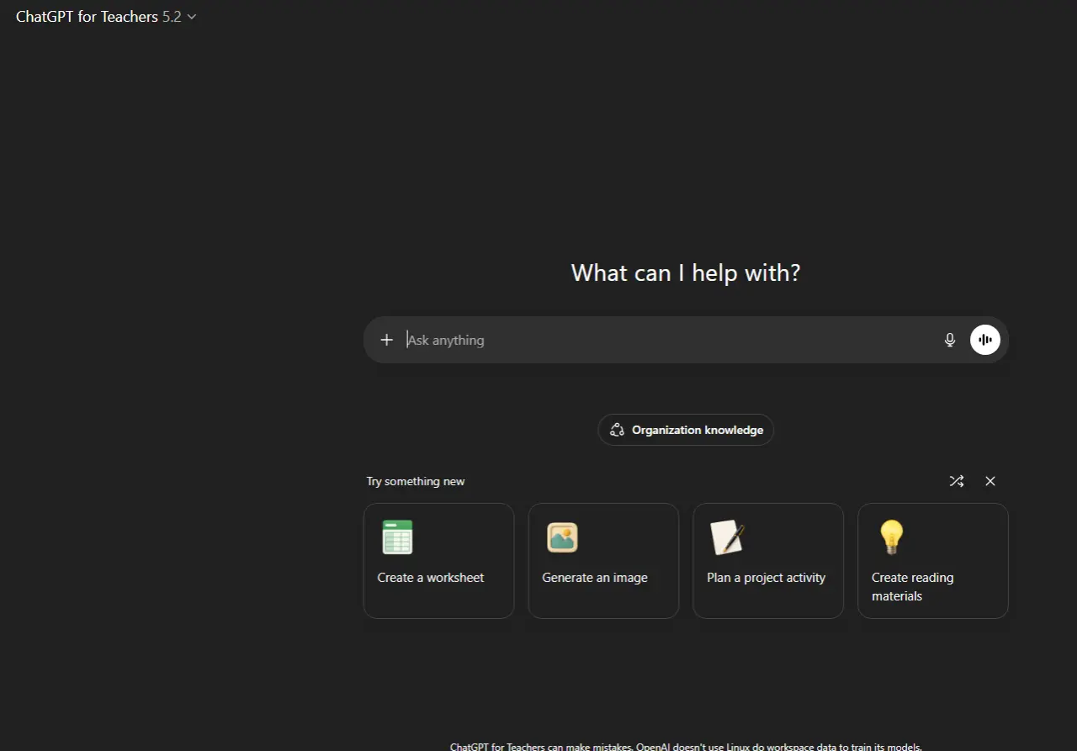Click the footer disclaimer about mistakes
Viewport: 1077px width, 751px height.
pos(686,747)
